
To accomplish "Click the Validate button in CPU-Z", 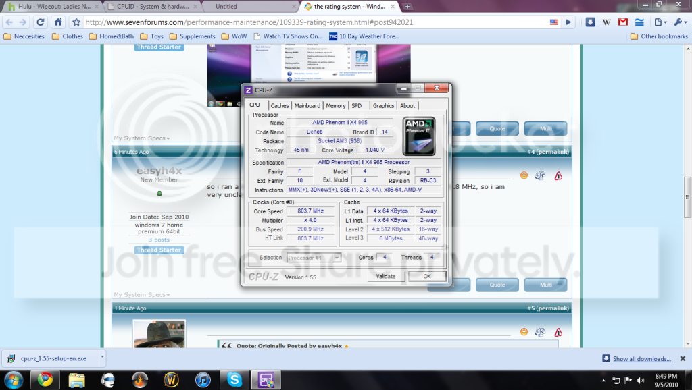I will 386,276.
